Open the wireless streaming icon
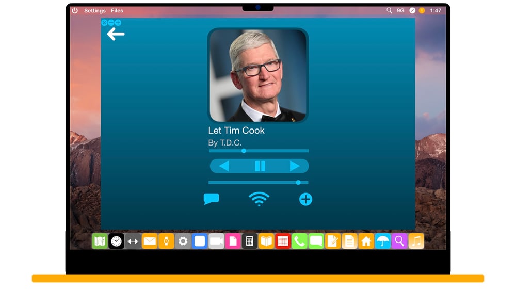 pos(259,199)
